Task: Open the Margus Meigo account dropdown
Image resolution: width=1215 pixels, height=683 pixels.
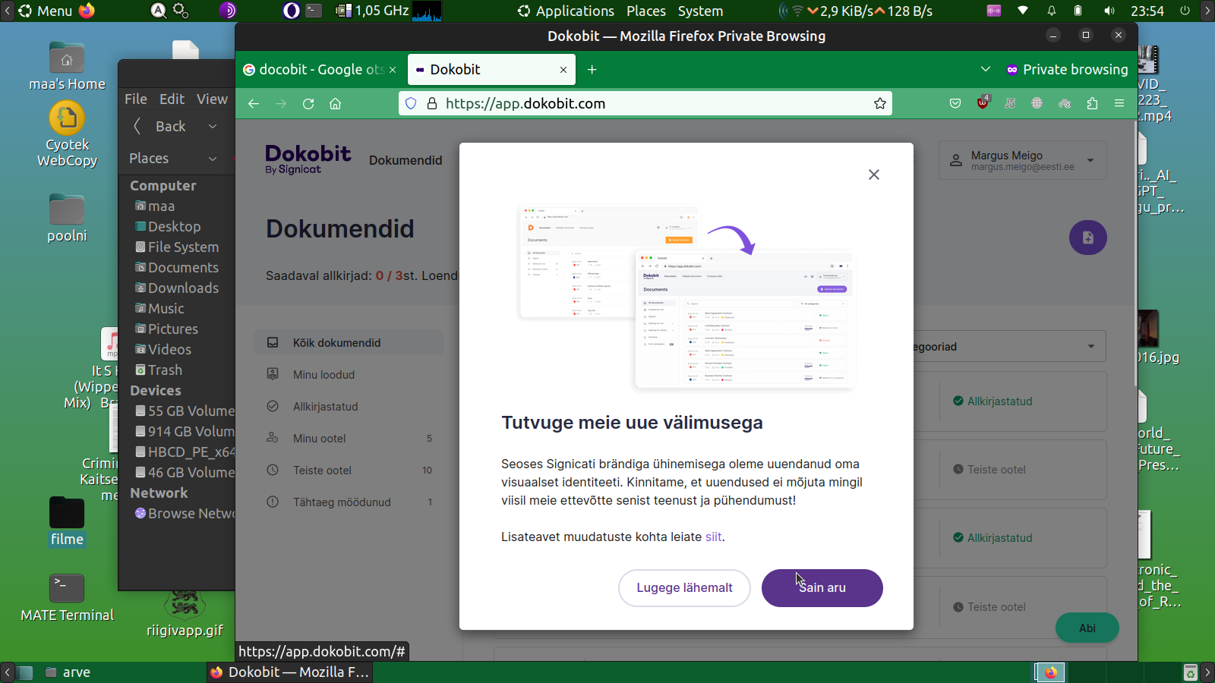Action: pyautogui.click(x=1022, y=160)
